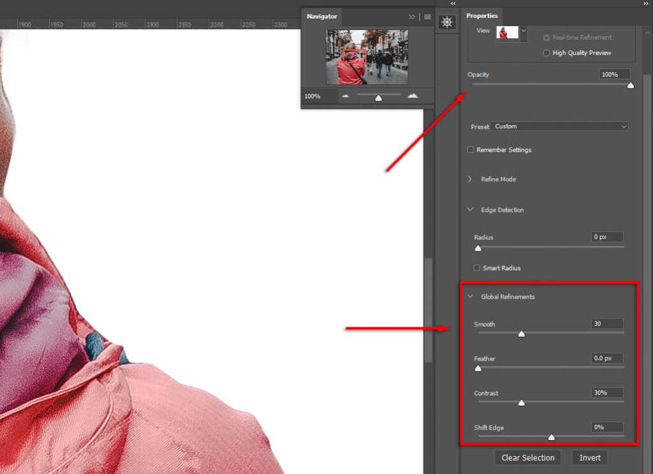The image size is (653, 474).
Task: Expand the Refine Mode section
Action: 471,179
